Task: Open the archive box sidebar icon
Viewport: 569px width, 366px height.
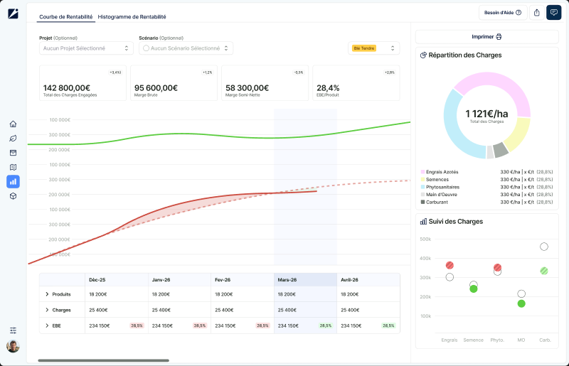Action: pyautogui.click(x=13, y=153)
